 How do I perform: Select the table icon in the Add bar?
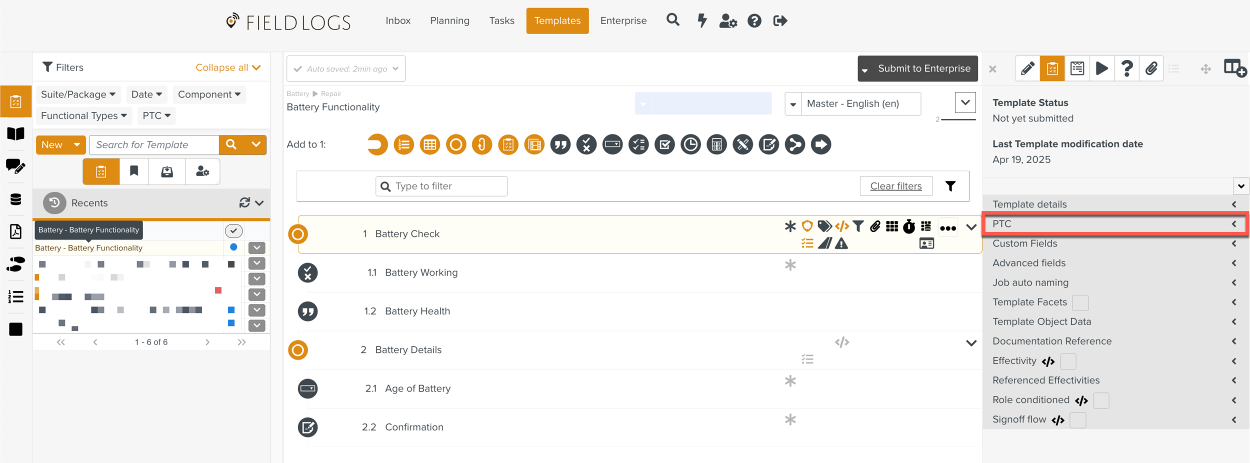coord(430,144)
